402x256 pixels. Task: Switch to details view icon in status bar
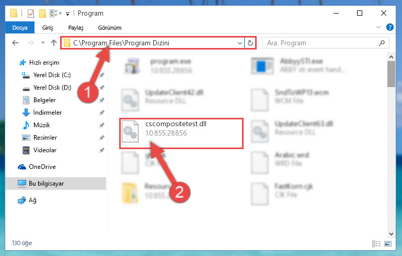[376, 243]
